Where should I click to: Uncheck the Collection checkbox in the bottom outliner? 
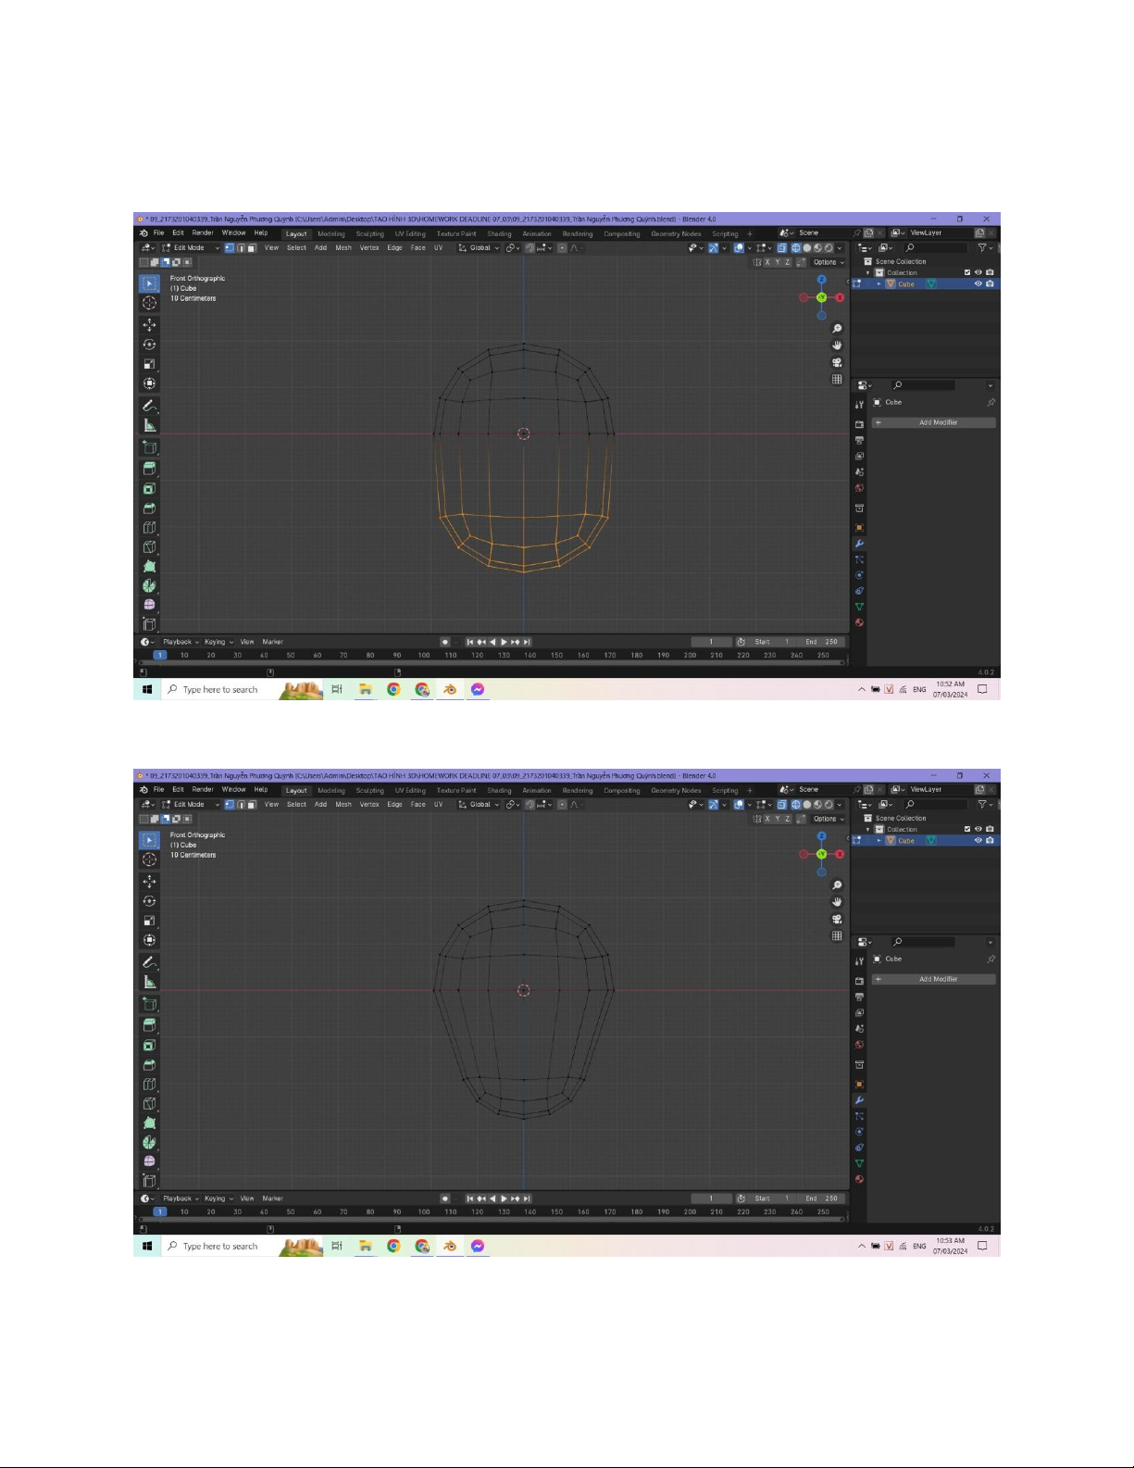pyautogui.click(x=967, y=829)
